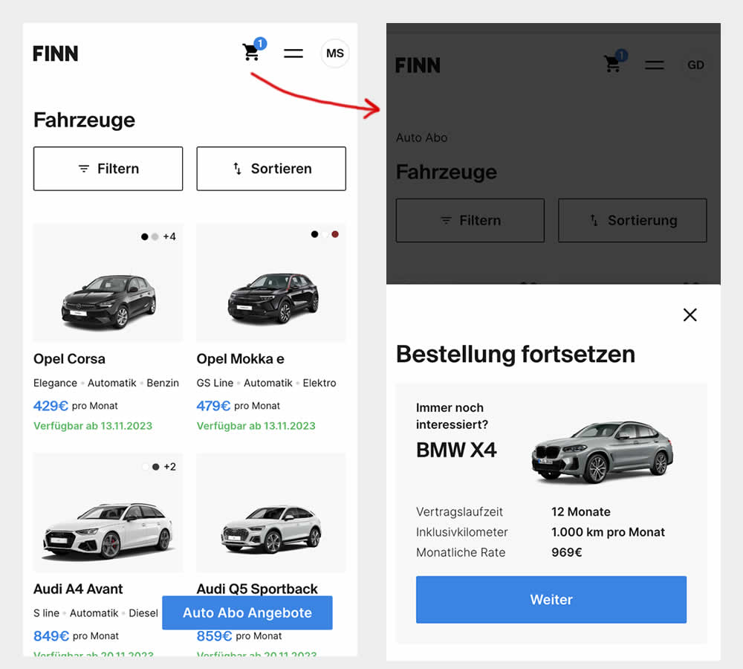Image resolution: width=743 pixels, height=669 pixels.
Task: Click the cart icon next to GD avatar
Action: [613, 64]
